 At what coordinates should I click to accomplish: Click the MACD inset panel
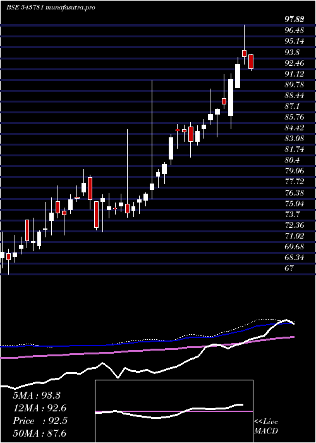point(174,411)
